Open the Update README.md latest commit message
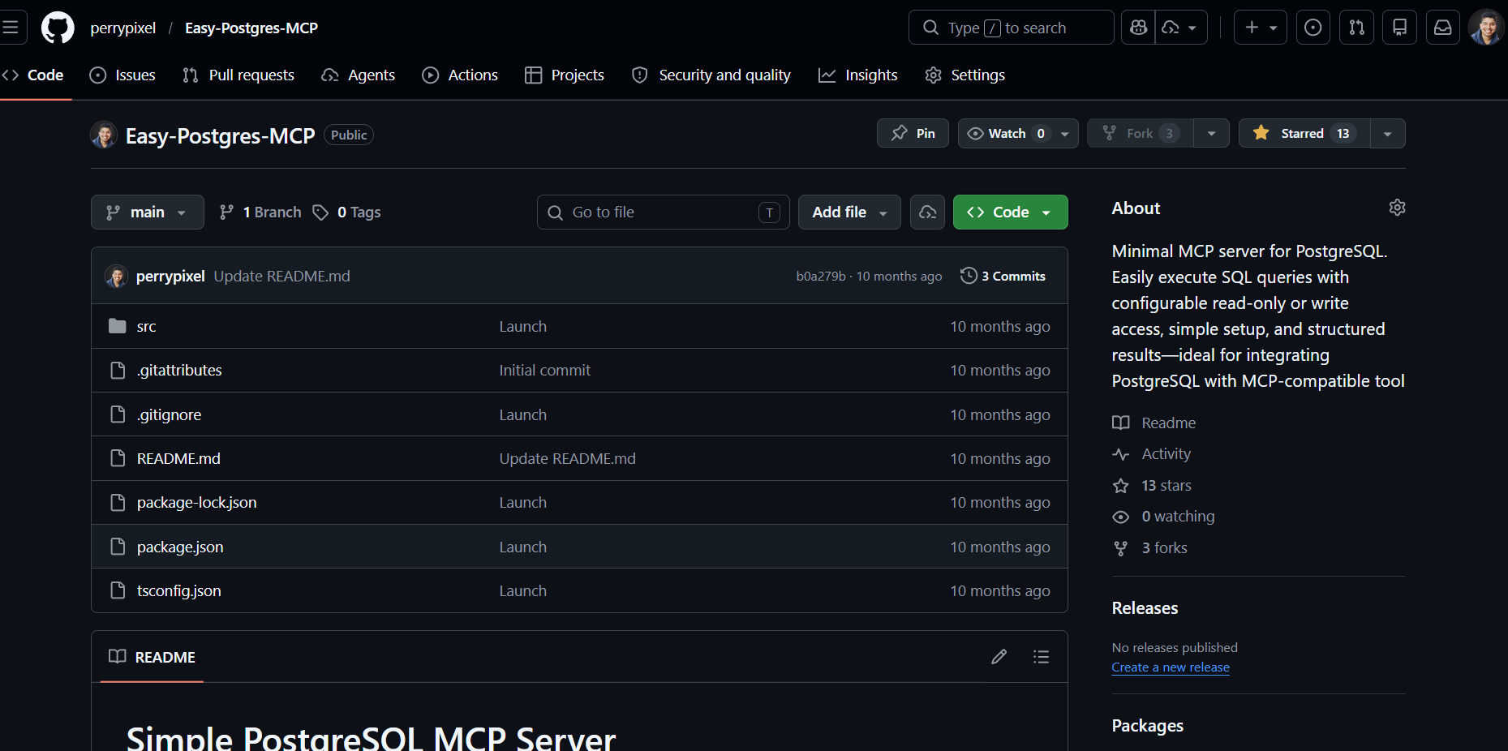Screen dimensions: 1508x751 pos(281,276)
